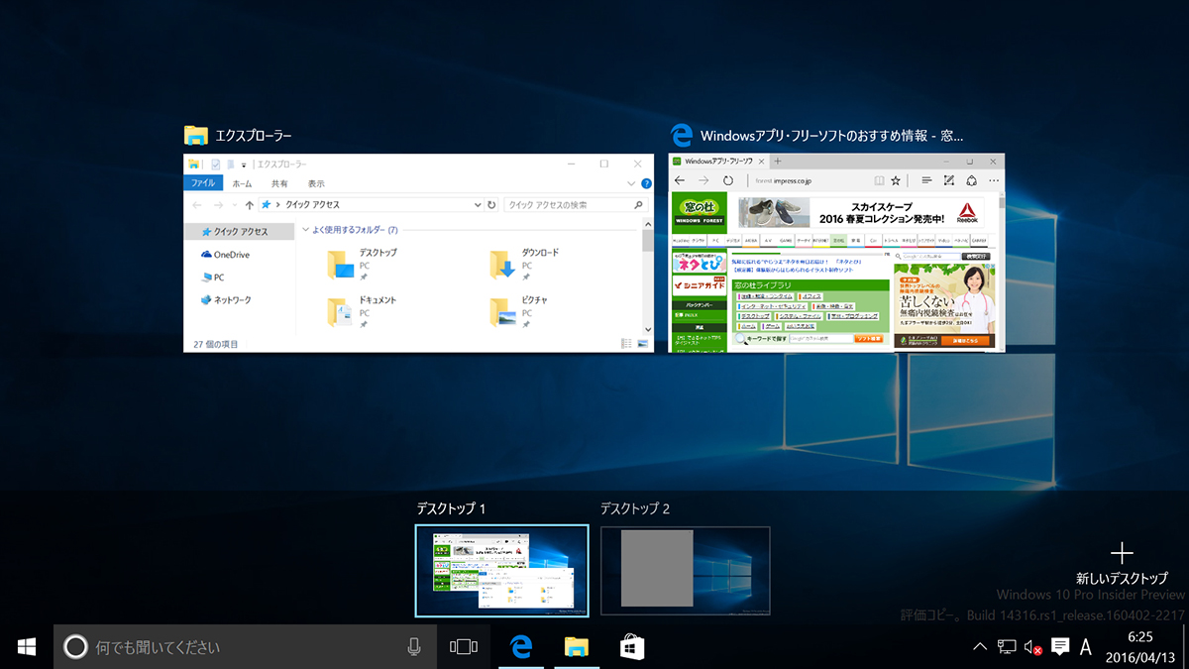Click the network status tray icon
The image size is (1189, 669).
click(x=1007, y=647)
